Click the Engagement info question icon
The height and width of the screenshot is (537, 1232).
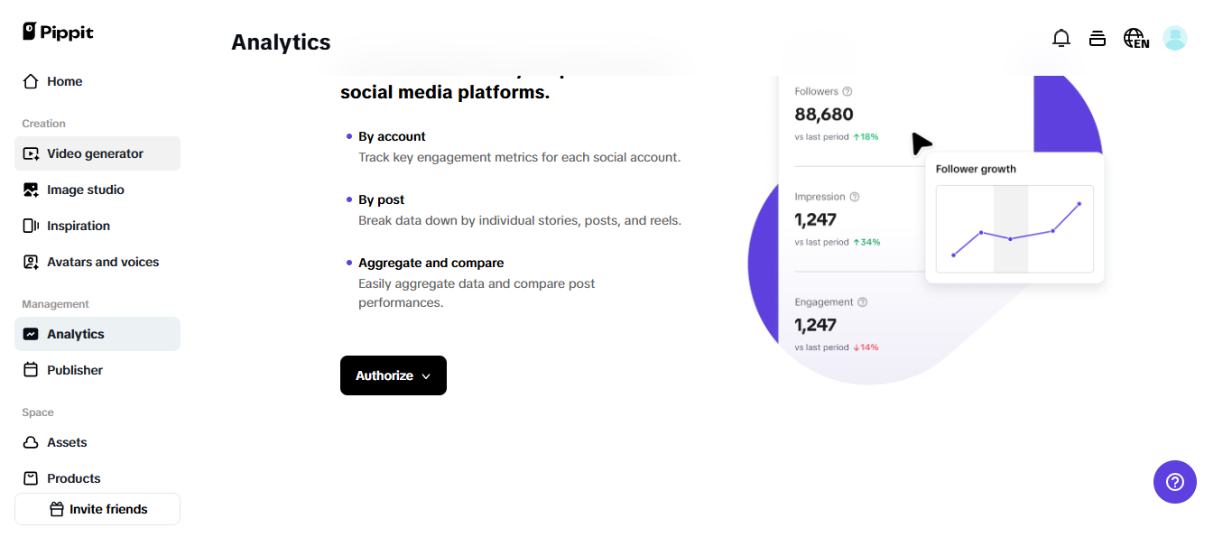click(862, 302)
